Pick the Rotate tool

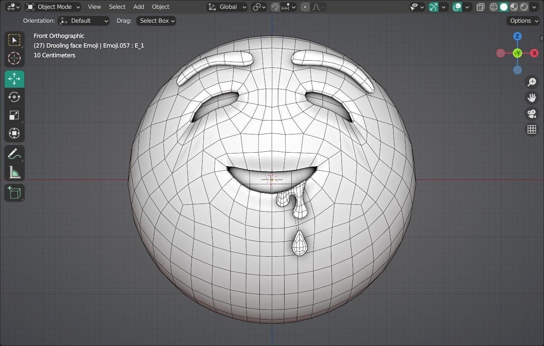[x=14, y=97]
